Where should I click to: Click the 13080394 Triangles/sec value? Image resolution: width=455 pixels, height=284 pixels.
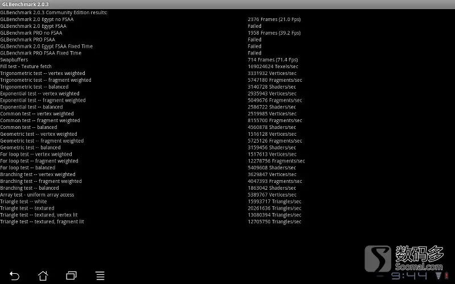(x=275, y=215)
